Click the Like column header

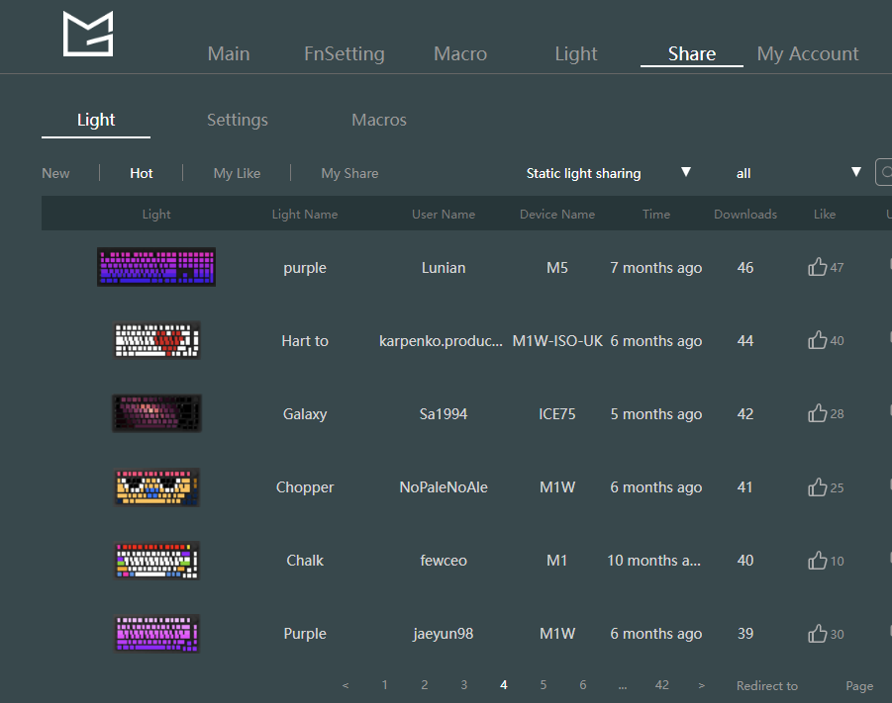[x=825, y=215]
